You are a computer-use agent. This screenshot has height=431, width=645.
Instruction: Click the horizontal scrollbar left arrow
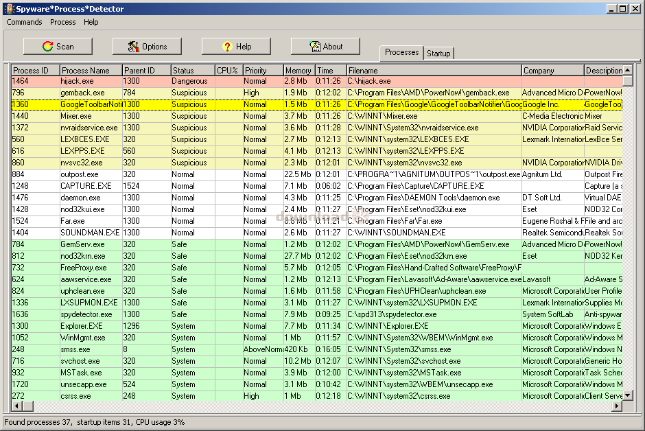[17, 406]
